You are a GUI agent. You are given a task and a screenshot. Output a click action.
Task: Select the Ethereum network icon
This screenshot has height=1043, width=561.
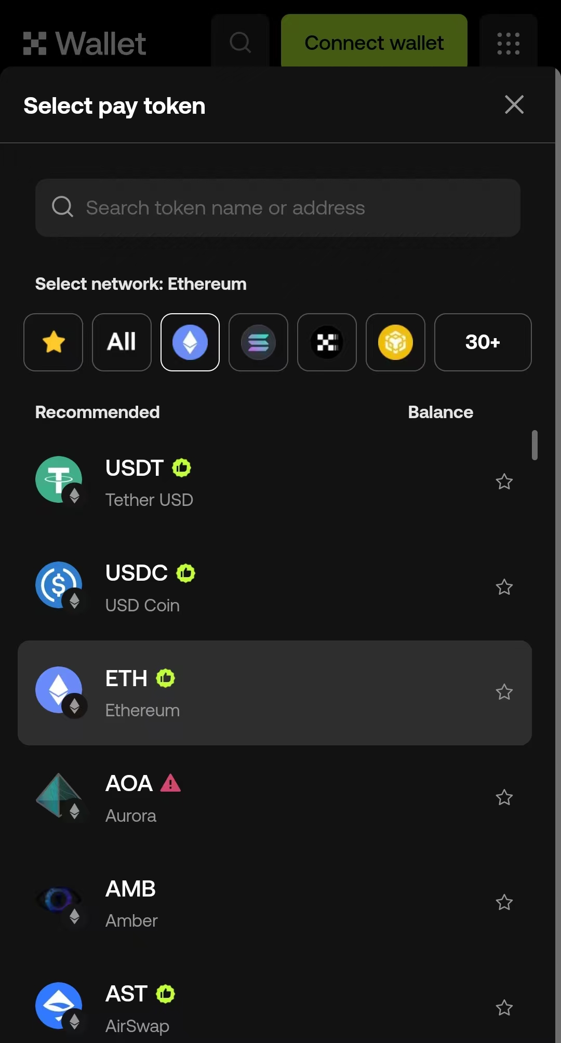click(190, 342)
